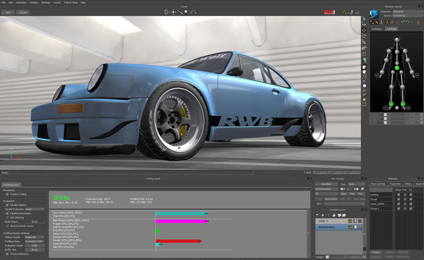Jump to previous key with the left arrow icon
Screen dimensions: 424x260
click(x=342, y=189)
